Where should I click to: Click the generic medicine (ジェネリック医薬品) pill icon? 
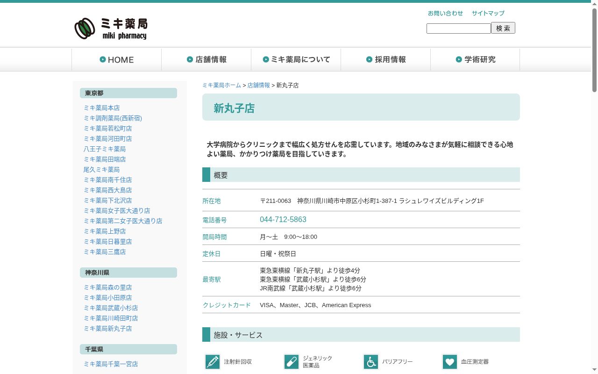(x=292, y=362)
